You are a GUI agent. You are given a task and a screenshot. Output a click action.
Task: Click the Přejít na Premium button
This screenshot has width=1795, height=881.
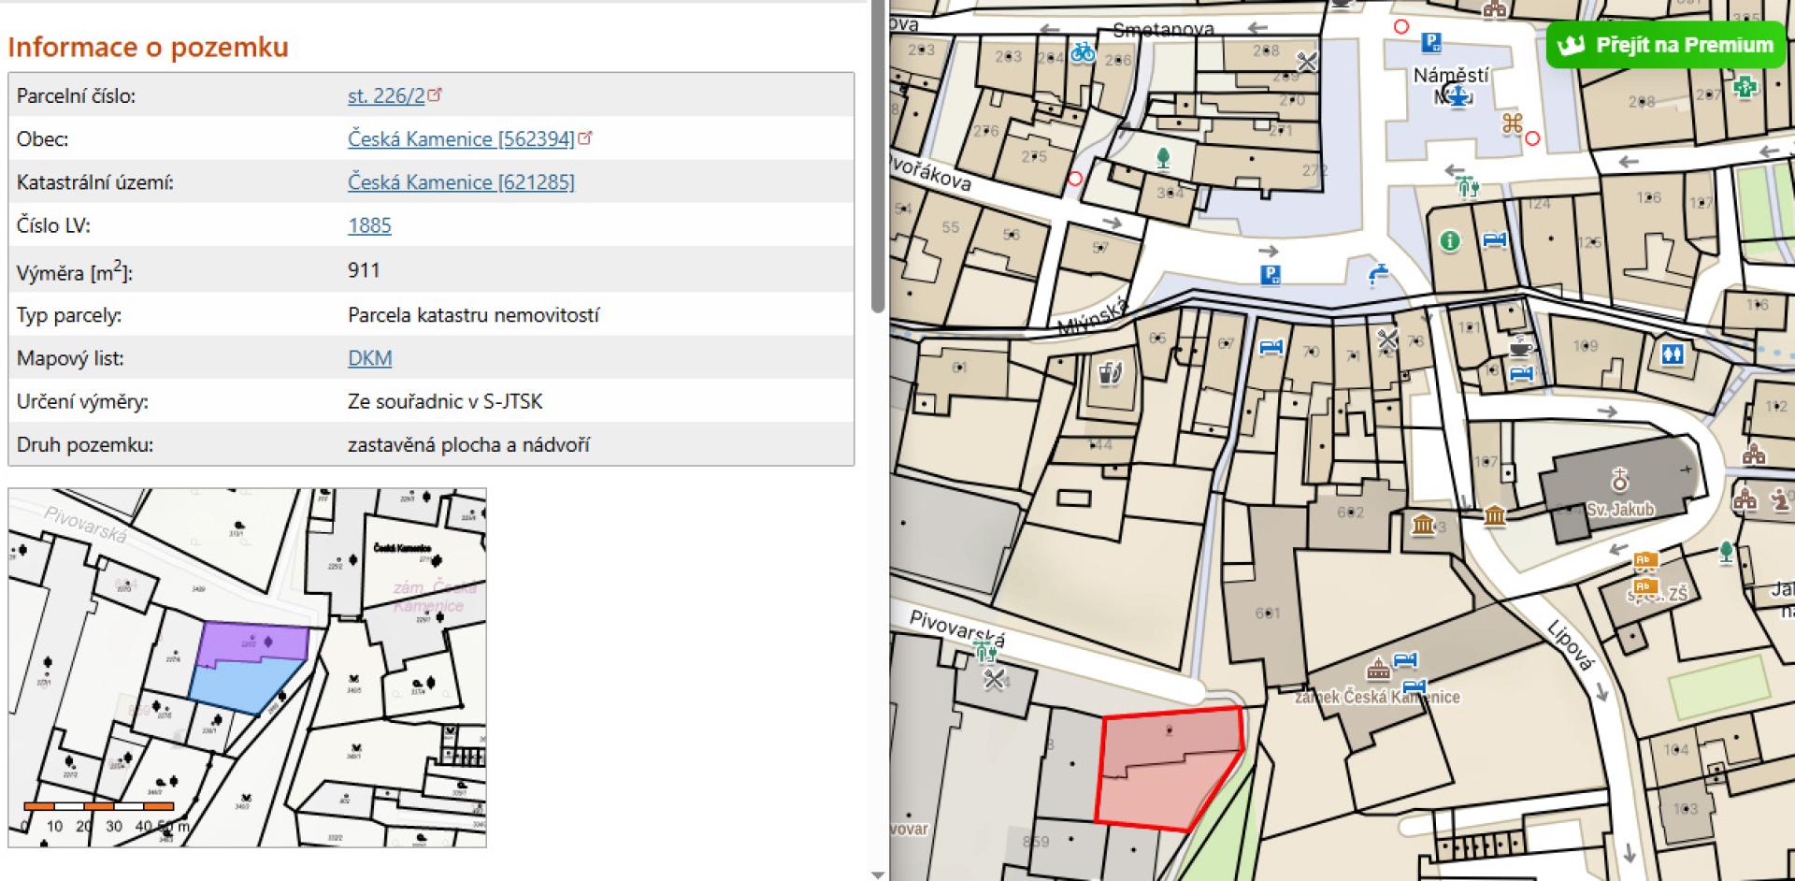click(x=1665, y=45)
